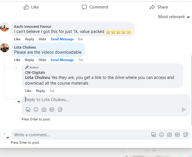Open emoji picker in reply box
Screen dimensions: 192x157
36,110
